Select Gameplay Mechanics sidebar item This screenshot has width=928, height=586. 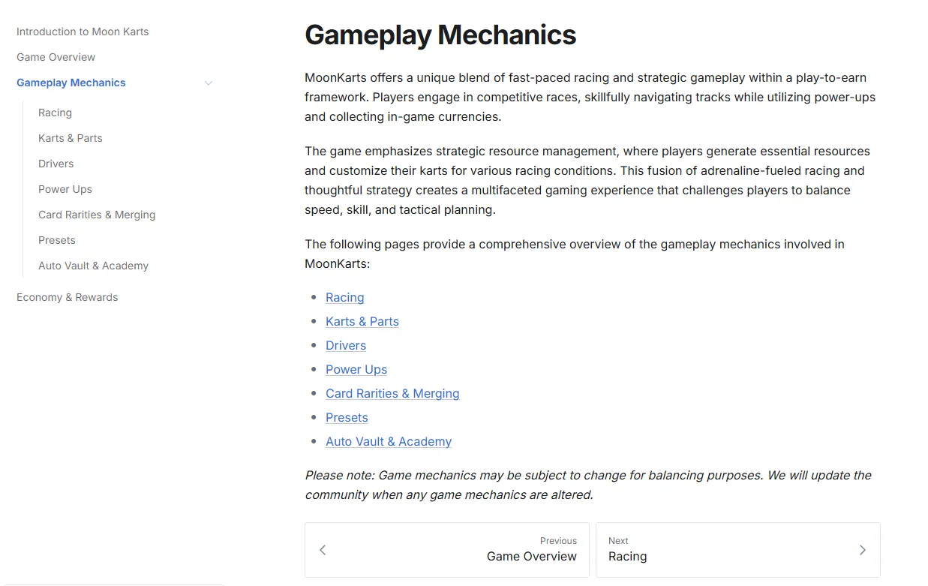71,83
